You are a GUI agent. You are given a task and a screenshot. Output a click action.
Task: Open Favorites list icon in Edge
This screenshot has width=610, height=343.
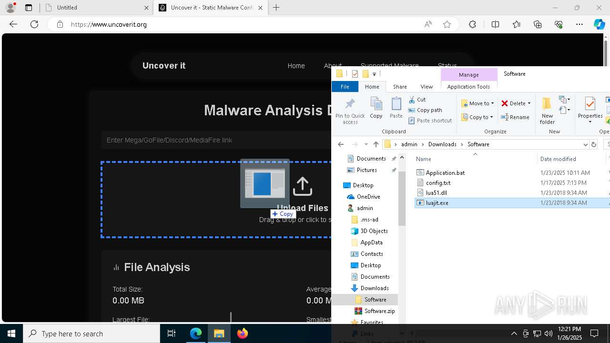(517, 24)
